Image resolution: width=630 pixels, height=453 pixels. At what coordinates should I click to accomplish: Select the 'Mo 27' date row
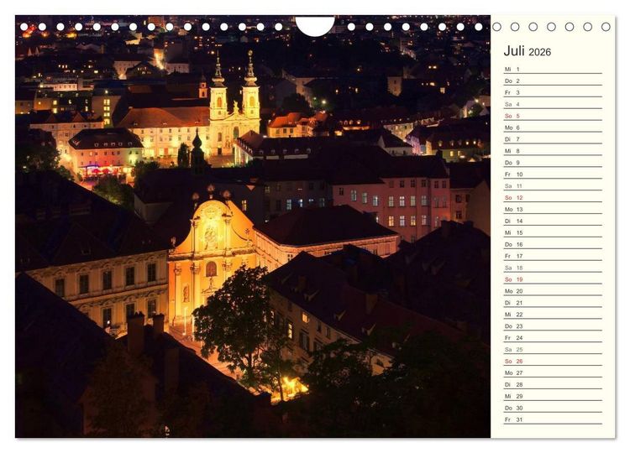click(553, 372)
